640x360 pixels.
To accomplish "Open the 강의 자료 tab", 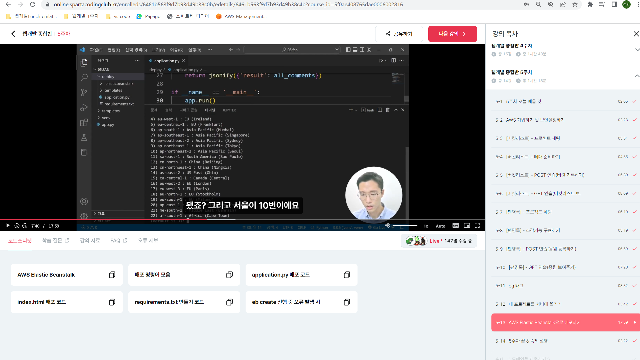I will point(90,240).
